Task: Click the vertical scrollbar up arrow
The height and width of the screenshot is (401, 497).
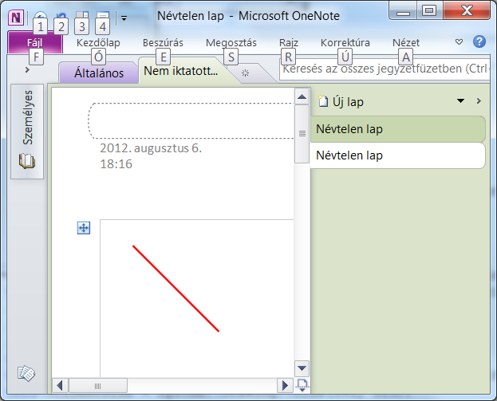Action: click(x=302, y=96)
